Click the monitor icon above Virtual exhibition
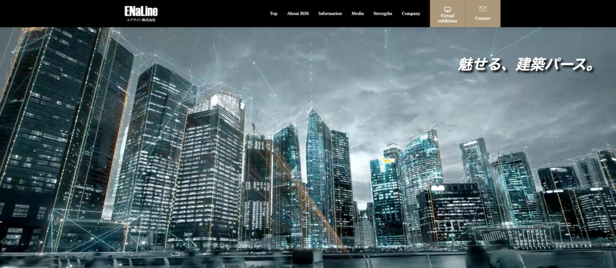 click(x=447, y=9)
